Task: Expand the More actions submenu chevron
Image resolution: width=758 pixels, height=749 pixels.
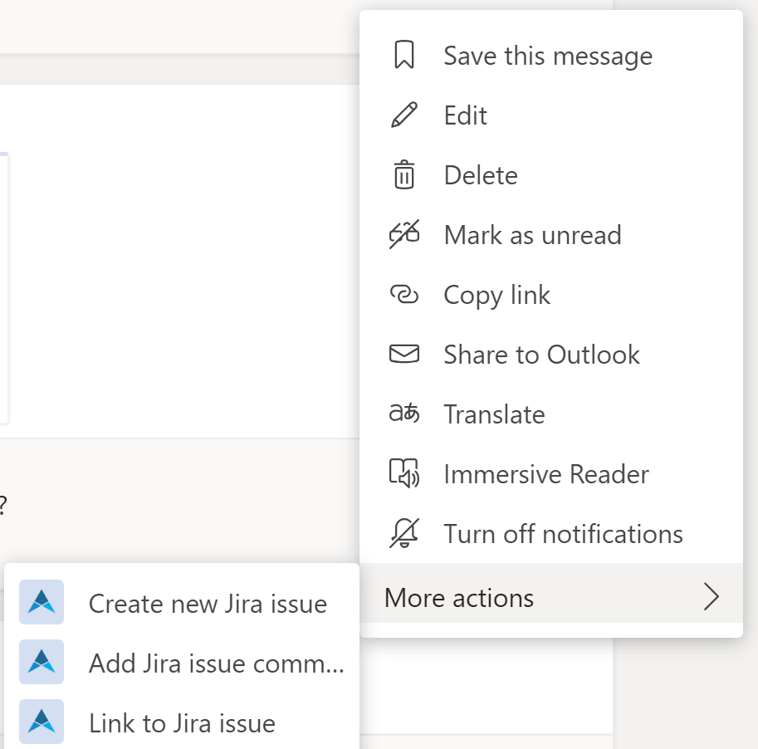Action: pyautogui.click(x=712, y=596)
